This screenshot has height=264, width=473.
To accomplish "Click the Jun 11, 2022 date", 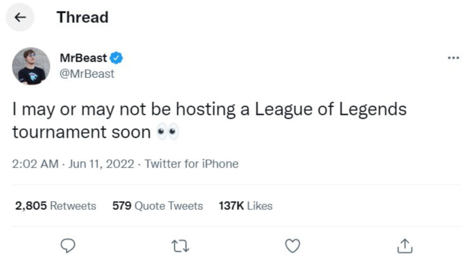I will click(101, 164).
